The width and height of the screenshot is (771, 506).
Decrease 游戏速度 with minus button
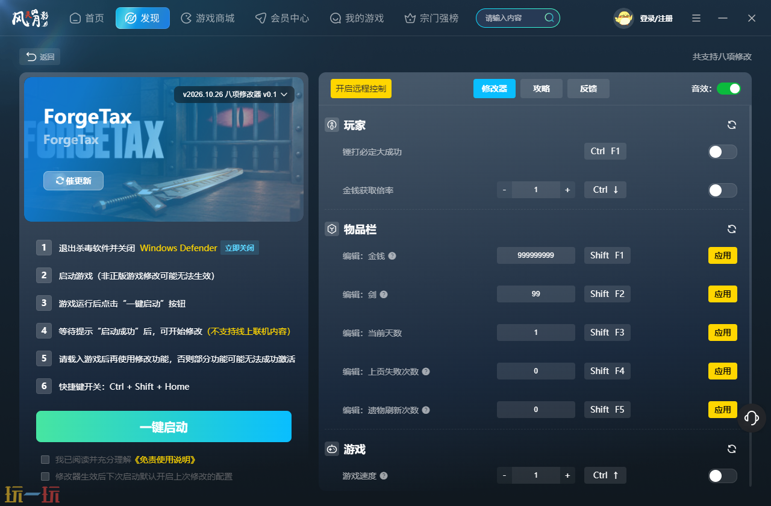point(504,475)
